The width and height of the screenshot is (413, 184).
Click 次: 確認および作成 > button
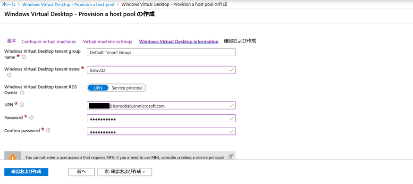[125, 172]
